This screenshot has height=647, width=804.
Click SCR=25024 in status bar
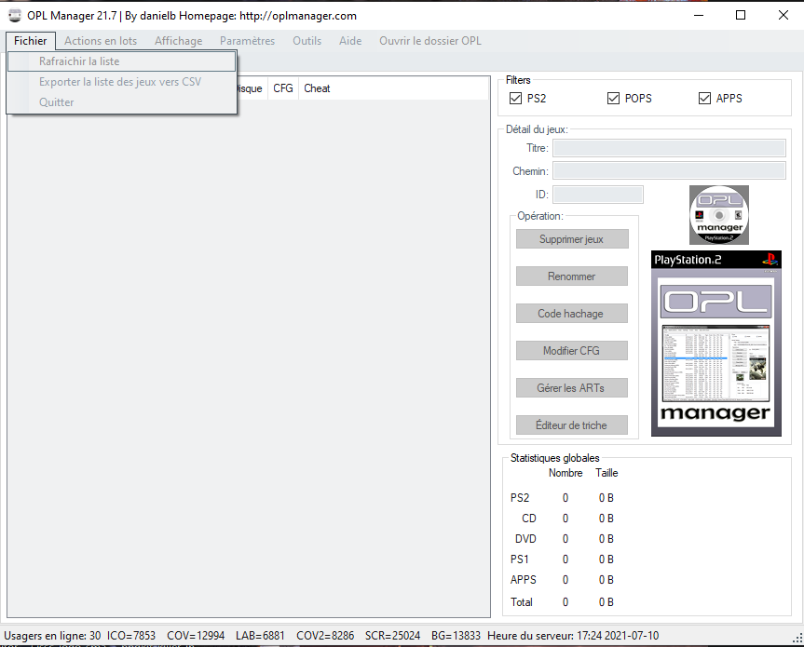click(x=392, y=636)
